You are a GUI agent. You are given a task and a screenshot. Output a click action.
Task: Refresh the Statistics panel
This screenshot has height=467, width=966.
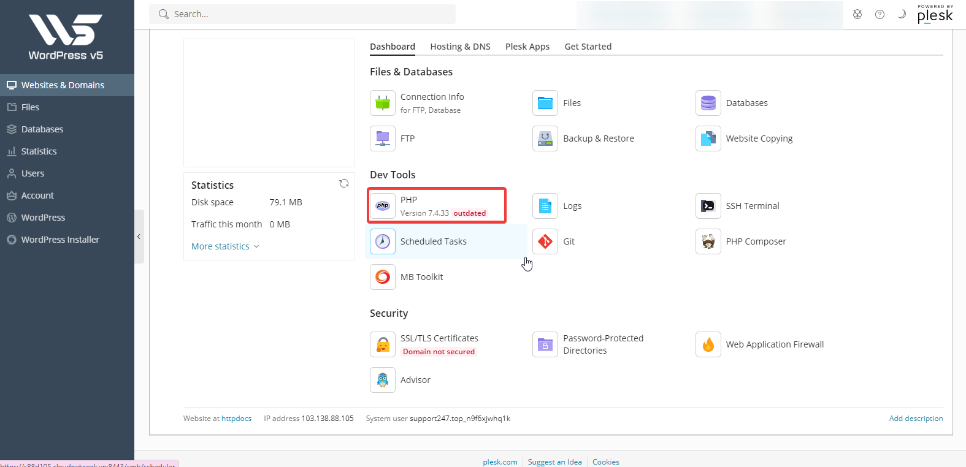[x=344, y=183]
